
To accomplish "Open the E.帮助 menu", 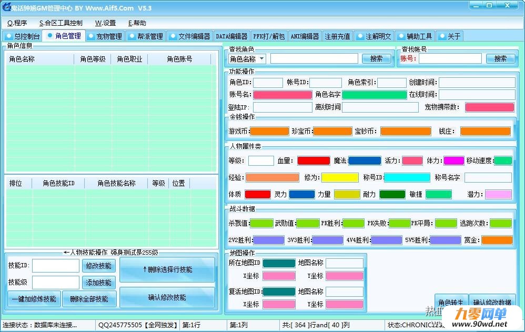I will (137, 23).
